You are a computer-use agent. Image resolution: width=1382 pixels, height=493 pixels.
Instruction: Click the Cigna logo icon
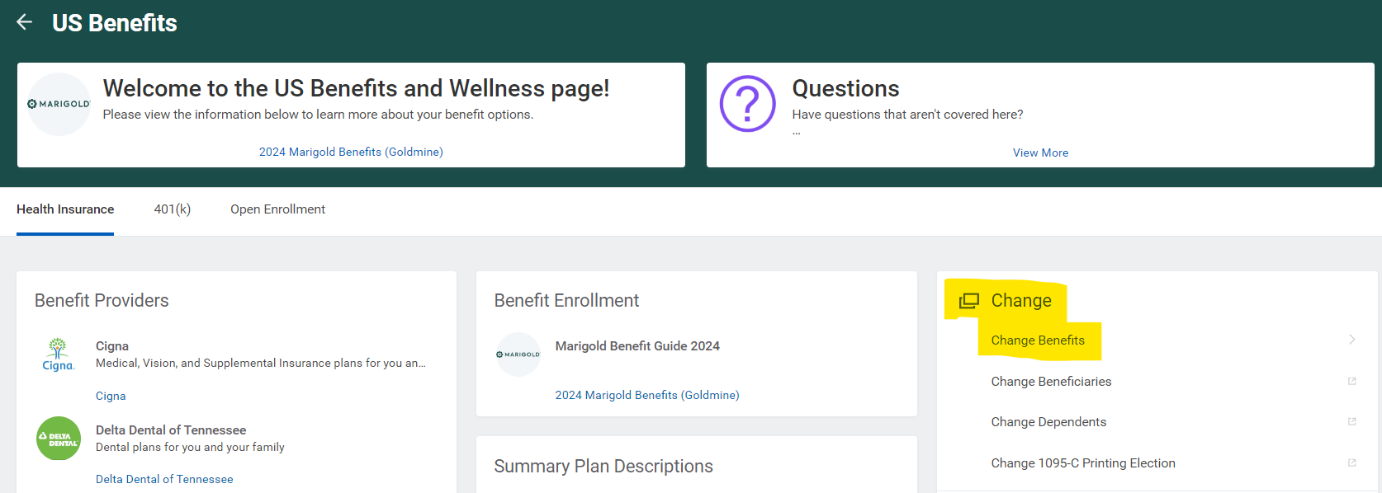point(58,354)
